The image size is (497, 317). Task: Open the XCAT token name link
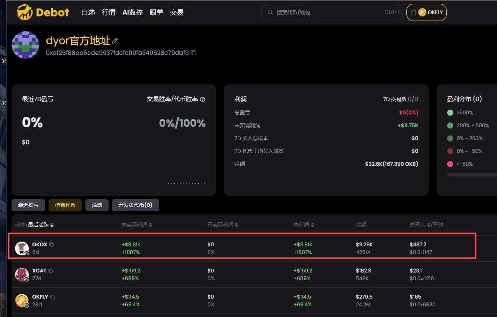point(39,271)
